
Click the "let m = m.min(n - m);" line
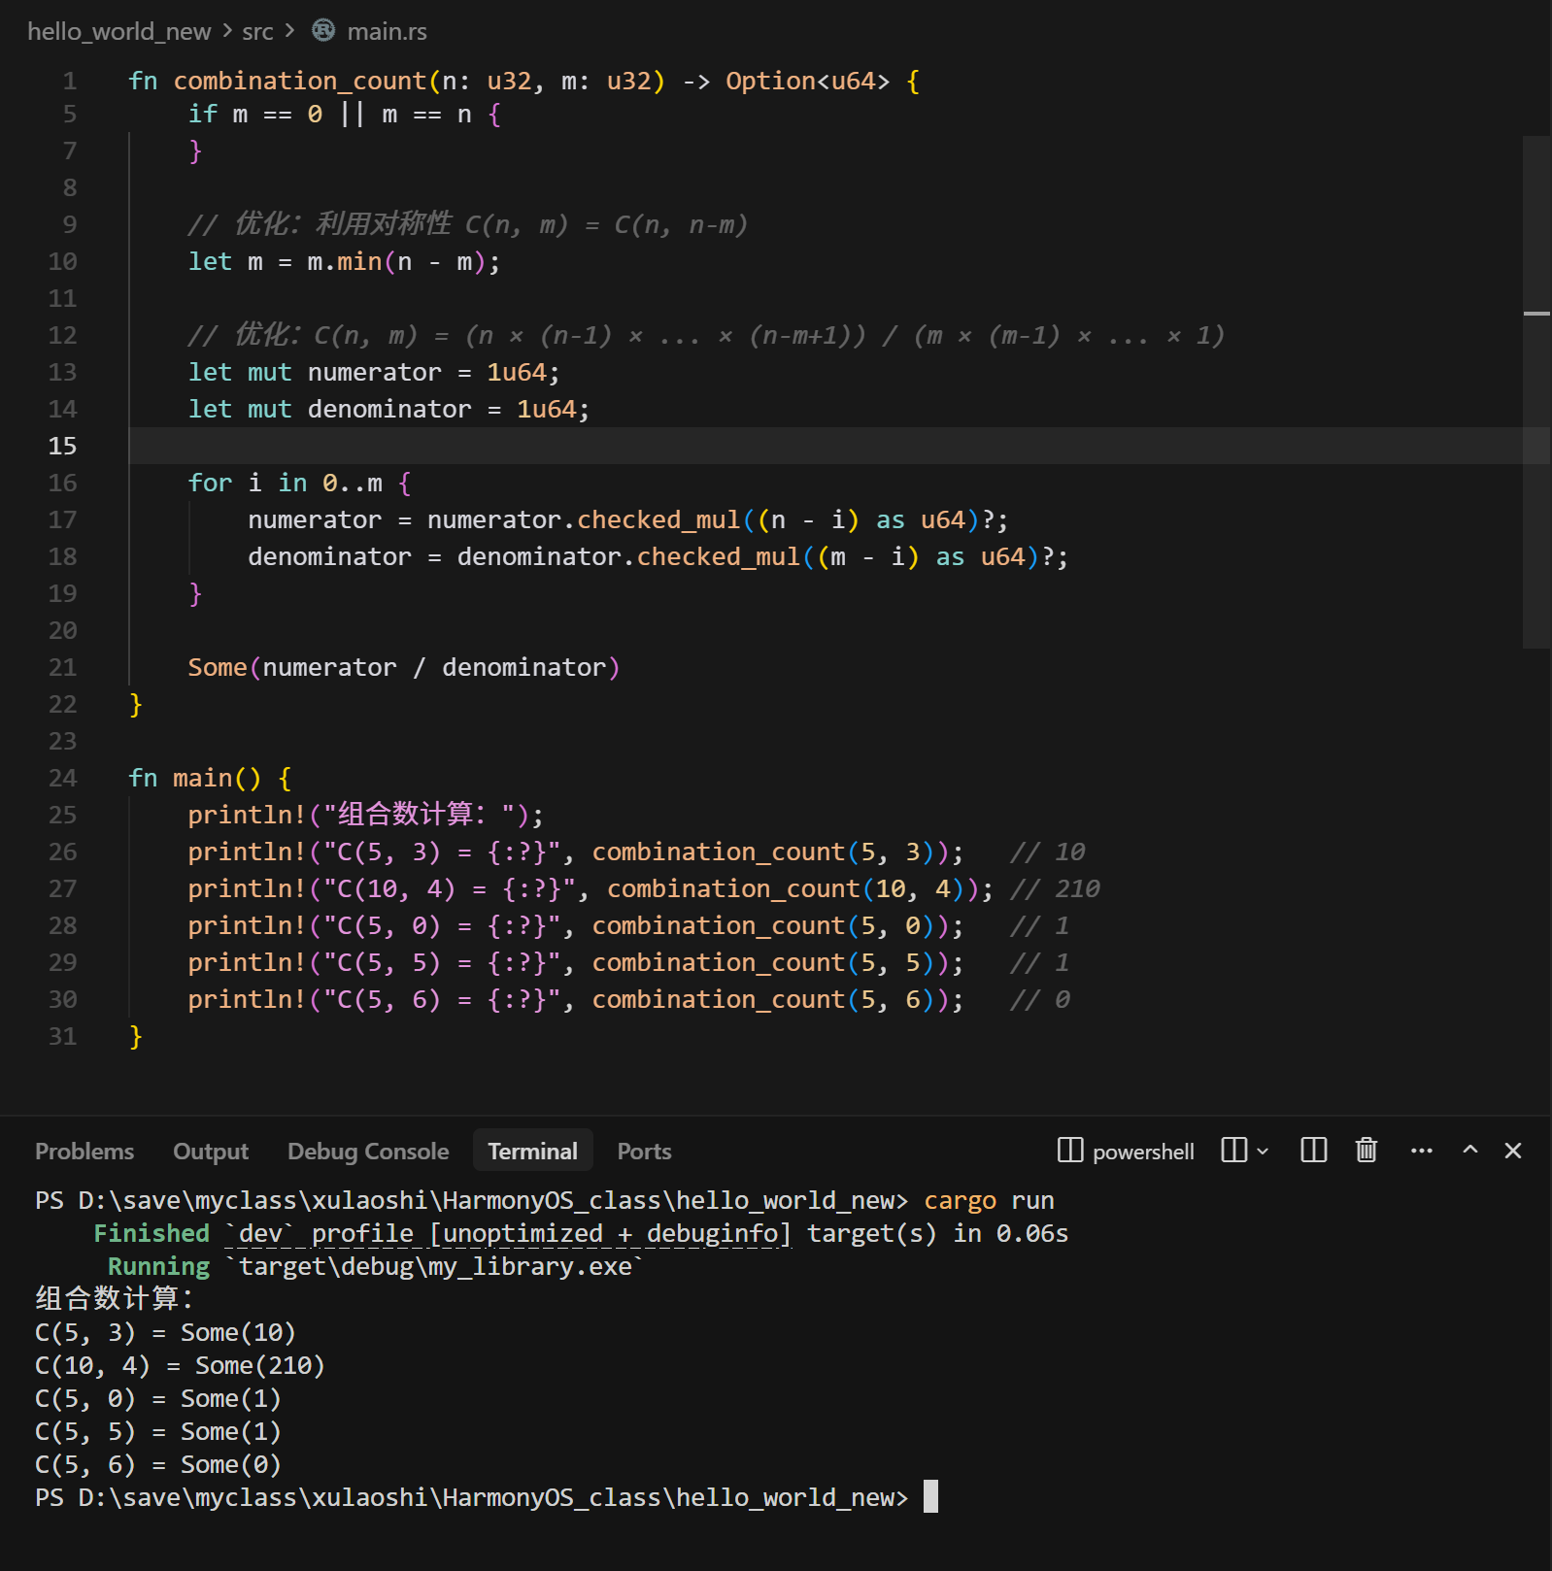(x=344, y=261)
